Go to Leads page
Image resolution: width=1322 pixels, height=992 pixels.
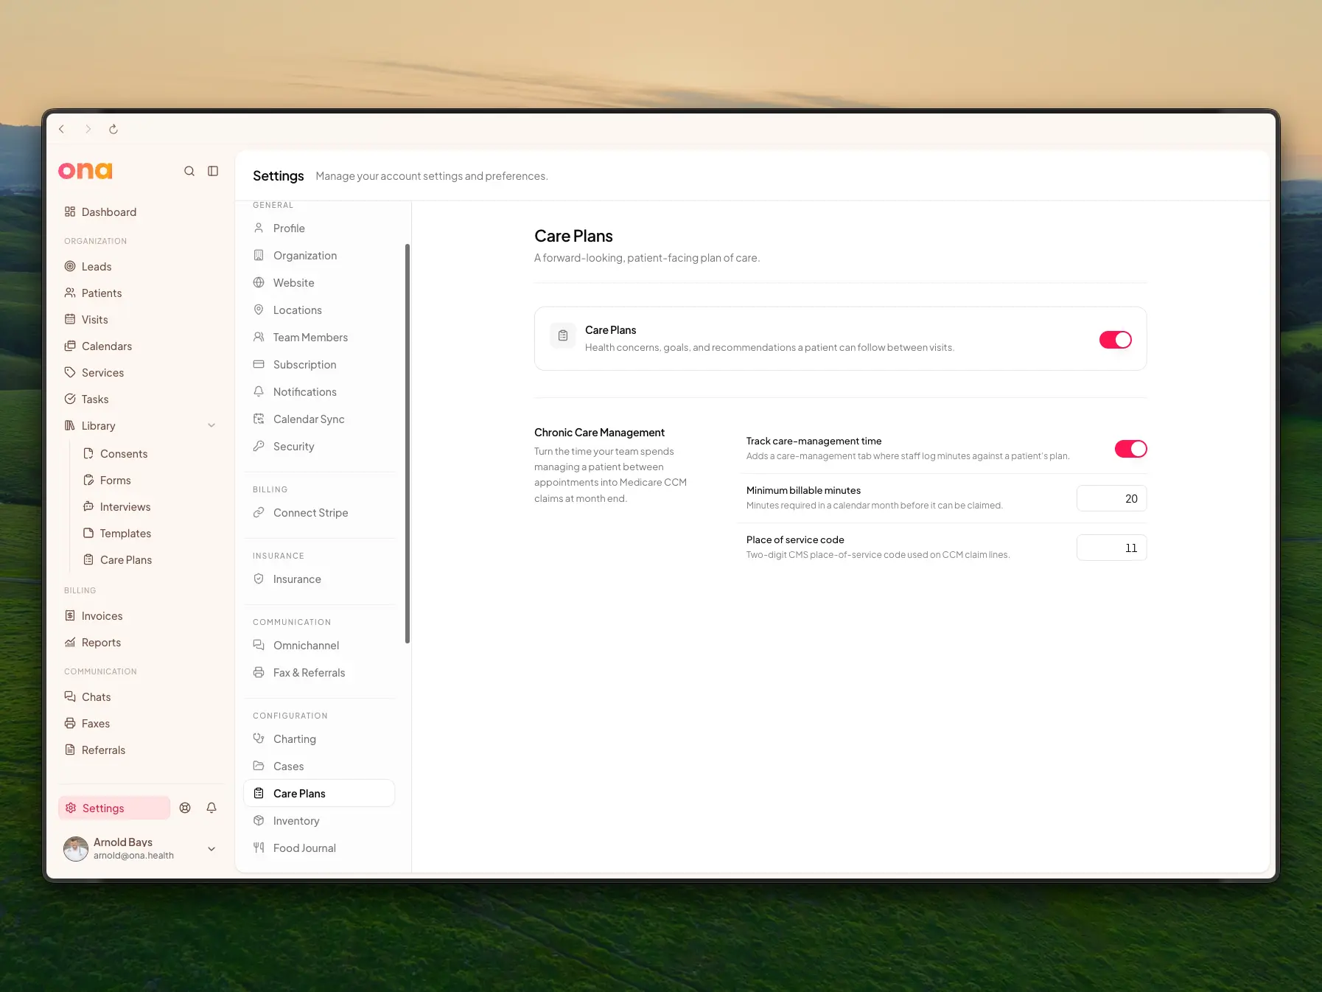click(x=140, y=267)
